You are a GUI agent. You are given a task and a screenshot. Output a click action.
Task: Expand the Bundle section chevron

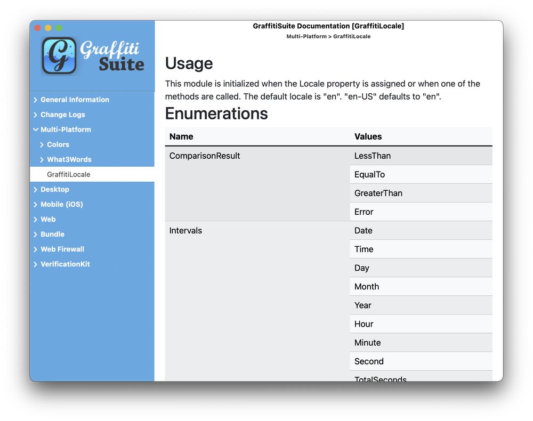point(36,234)
